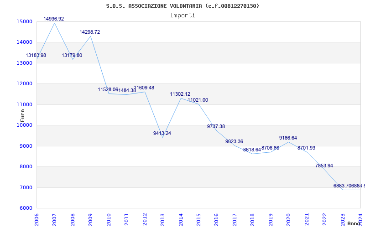Select the data label 13183.98
This screenshot has width=365, height=228.
(36, 55)
